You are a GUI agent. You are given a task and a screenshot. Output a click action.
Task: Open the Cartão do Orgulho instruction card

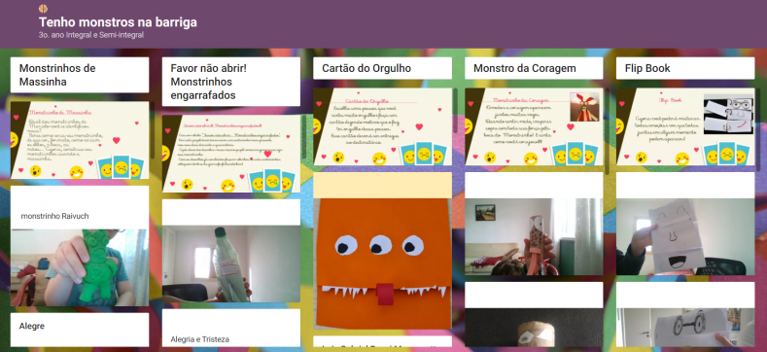pyautogui.click(x=382, y=126)
